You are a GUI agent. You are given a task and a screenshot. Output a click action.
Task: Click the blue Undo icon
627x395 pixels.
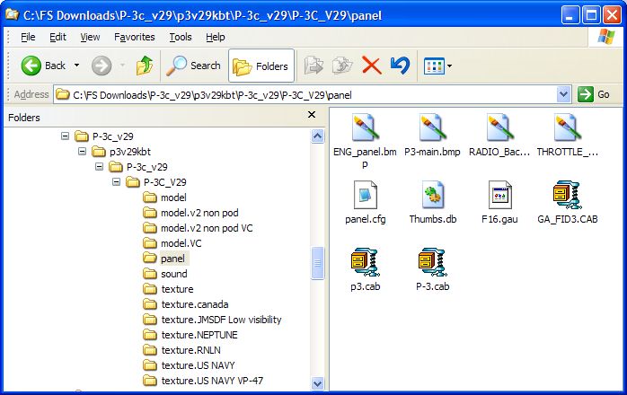(401, 66)
